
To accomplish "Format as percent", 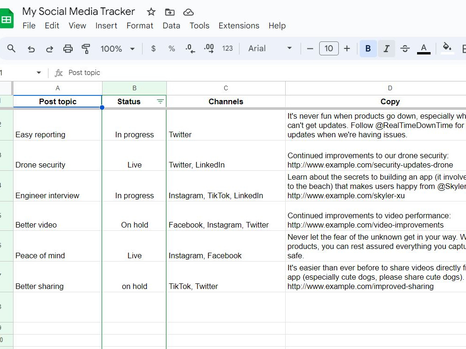I will (x=172, y=48).
